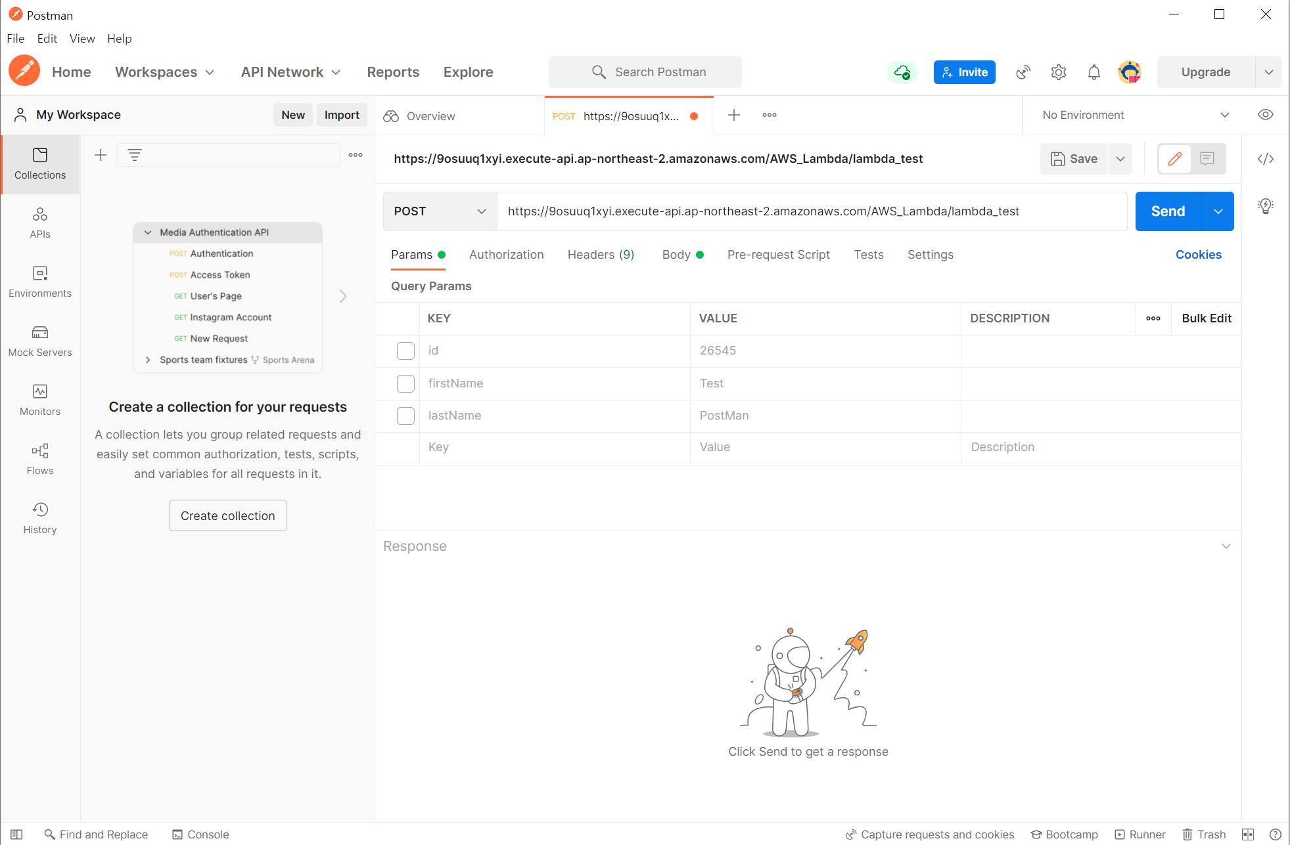Open a new request tab with plus

734,115
